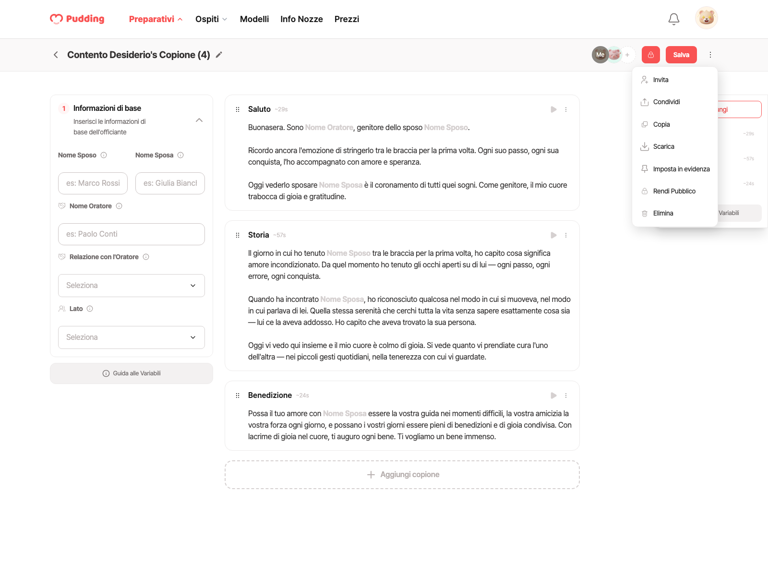
Task: Open Benedizione section options menu
Action: pyautogui.click(x=566, y=396)
